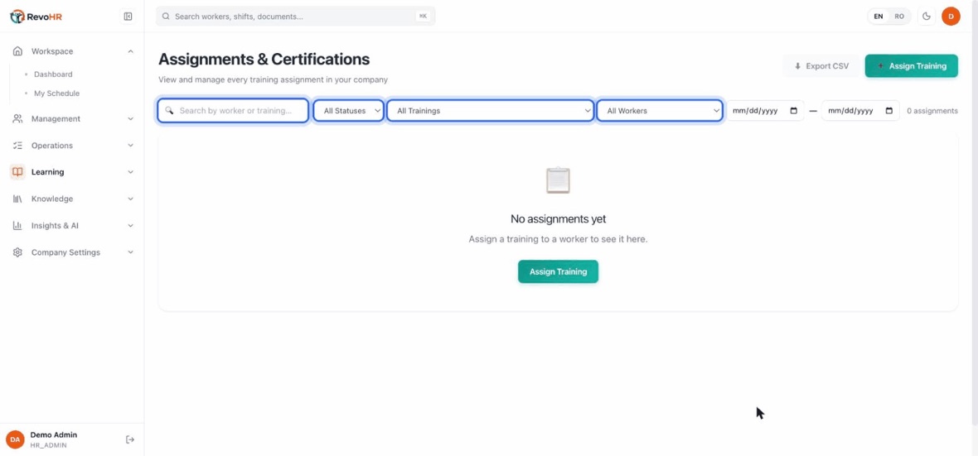
Task: Open the user avatar D menu
Action: click(951, 17)
